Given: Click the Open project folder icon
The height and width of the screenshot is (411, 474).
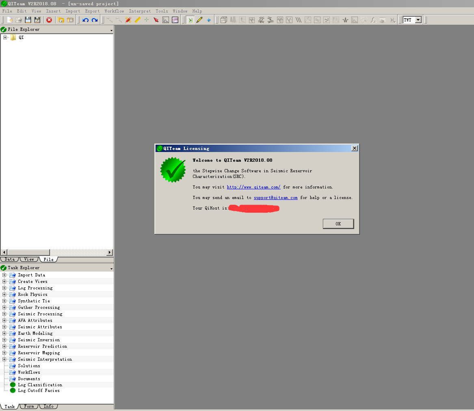Looking at the screenshot, I should click(19, 20).
